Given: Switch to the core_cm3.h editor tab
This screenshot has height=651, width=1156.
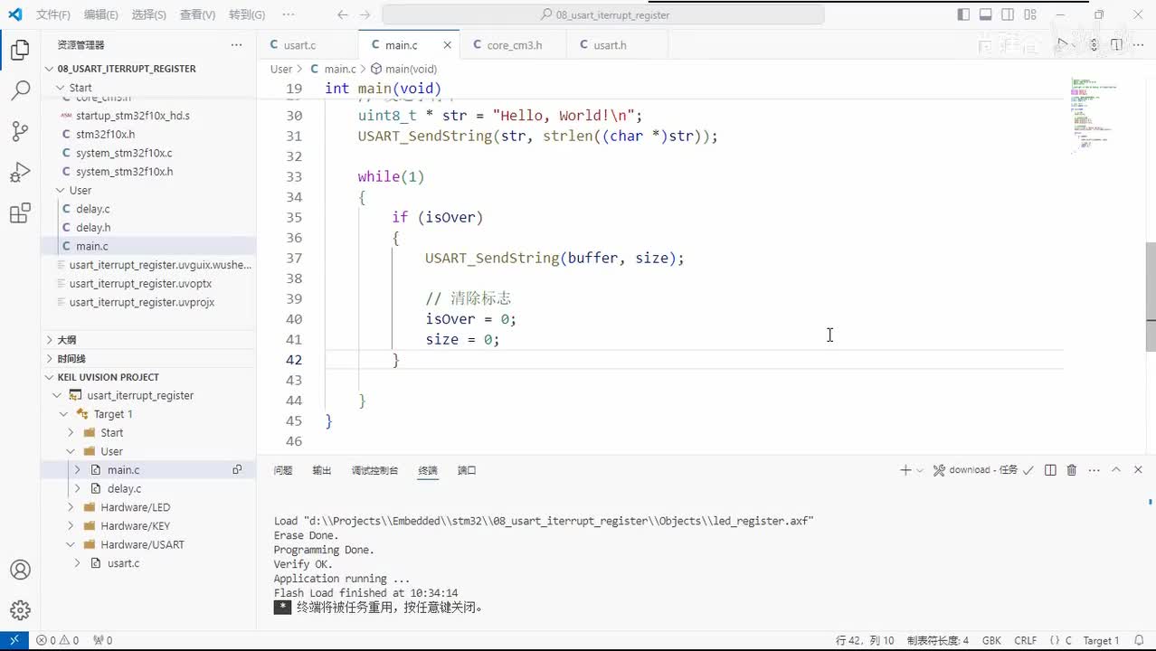Looking at the screenshot, I should [513, 44].
